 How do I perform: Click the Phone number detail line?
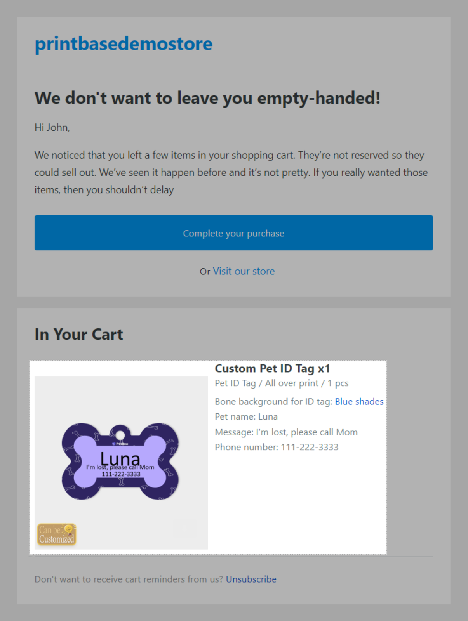tap(277, 447)
